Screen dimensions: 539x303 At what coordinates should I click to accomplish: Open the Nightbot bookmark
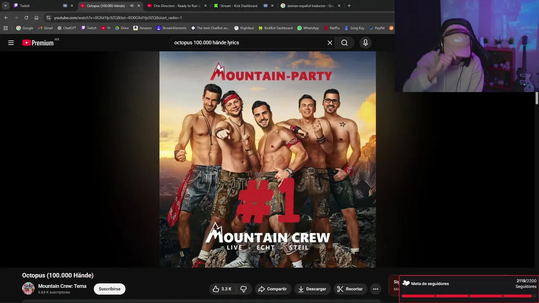(244, 28)
